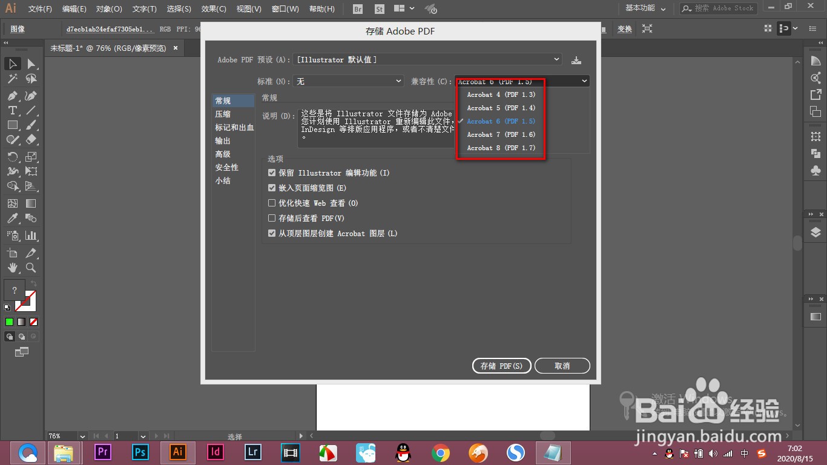Viewport: 827px width, 465px height.
Task: Select the Gradient tool
Action: (x=31, y=203)
